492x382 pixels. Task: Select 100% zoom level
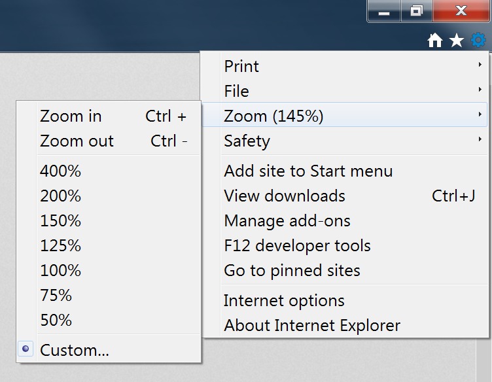pyautogui.click(x=61, y=270)
